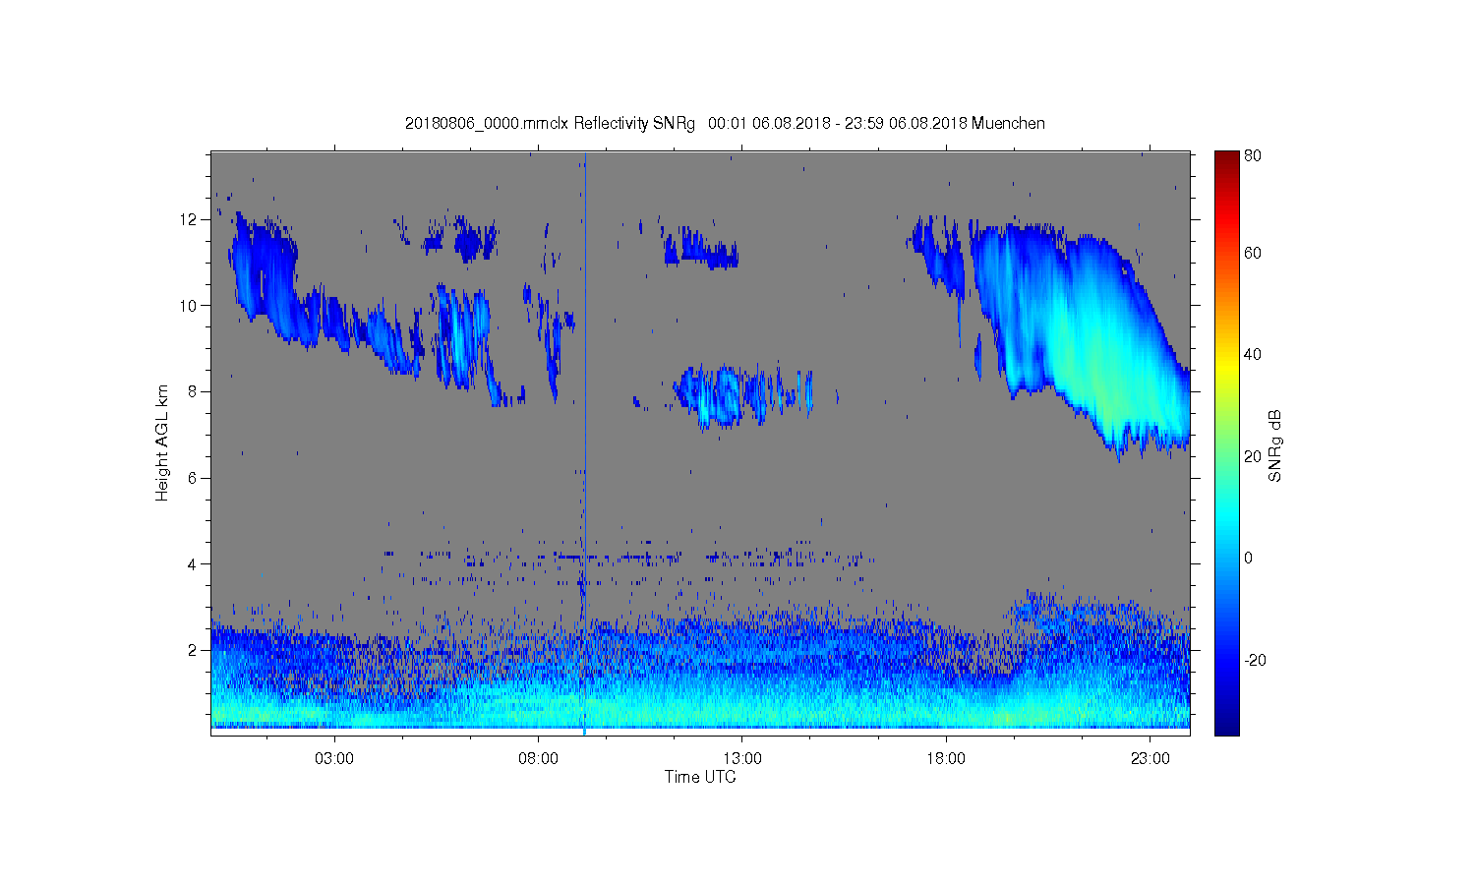Pick the 18:00 time tick label
Image resolution: width=1475 pixels, height=885 pixels.
946,759
